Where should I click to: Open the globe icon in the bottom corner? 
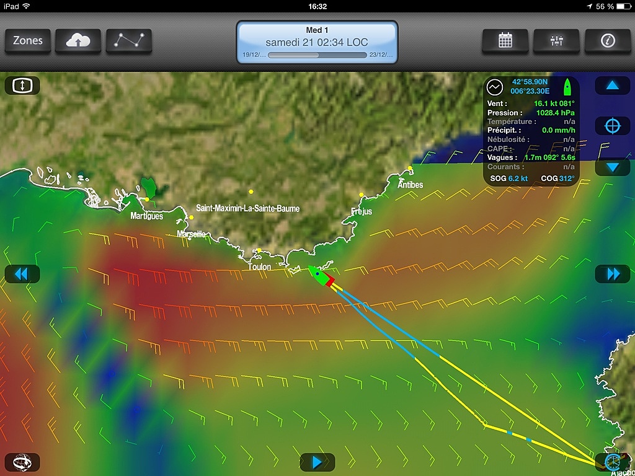click(x=22, y=462)
